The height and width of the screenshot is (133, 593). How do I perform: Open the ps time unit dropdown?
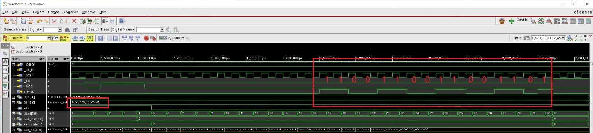pyautogui.click(x=55, y=38)
